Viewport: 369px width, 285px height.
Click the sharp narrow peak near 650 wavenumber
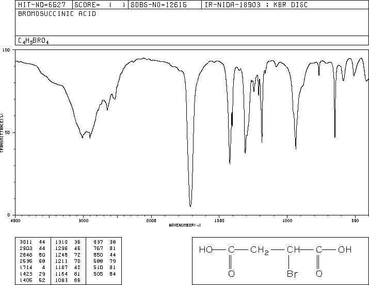(x=334, y=137)
